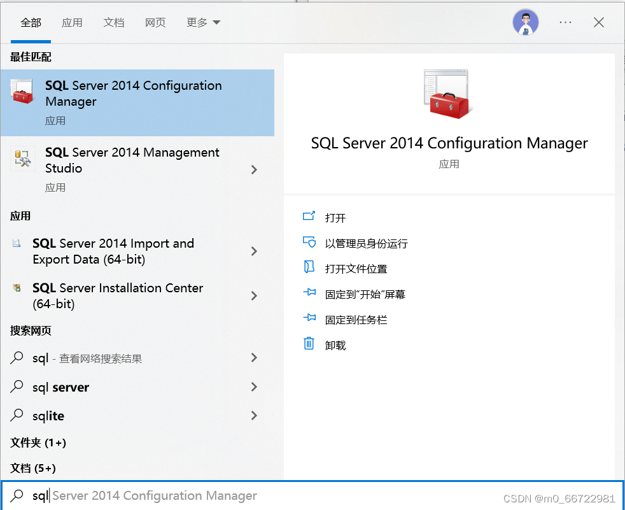Switch to the 应用 tab
The image size is (625, 510).
[72, 22]
